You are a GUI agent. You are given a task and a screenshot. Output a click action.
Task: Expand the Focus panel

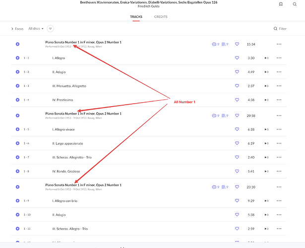(x=17, y=29)
